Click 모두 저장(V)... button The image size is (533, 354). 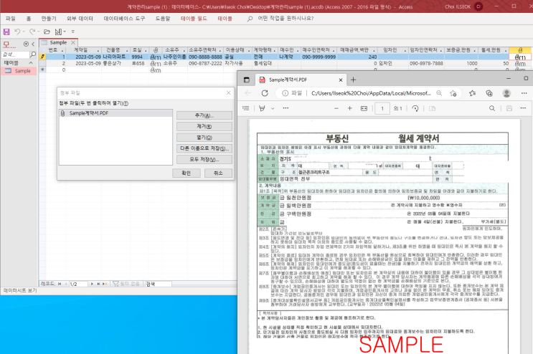click(204, 159)
